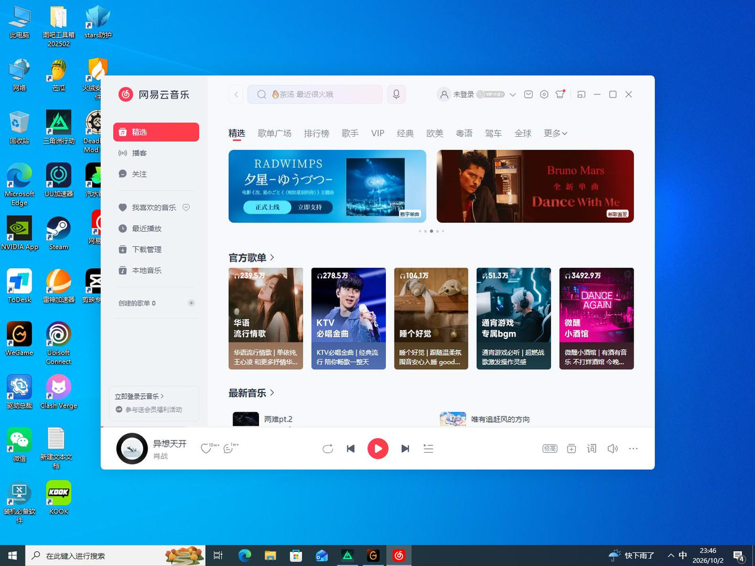Click the song progress bar above the player
755x566 pixels.
(x=377, y=427)
